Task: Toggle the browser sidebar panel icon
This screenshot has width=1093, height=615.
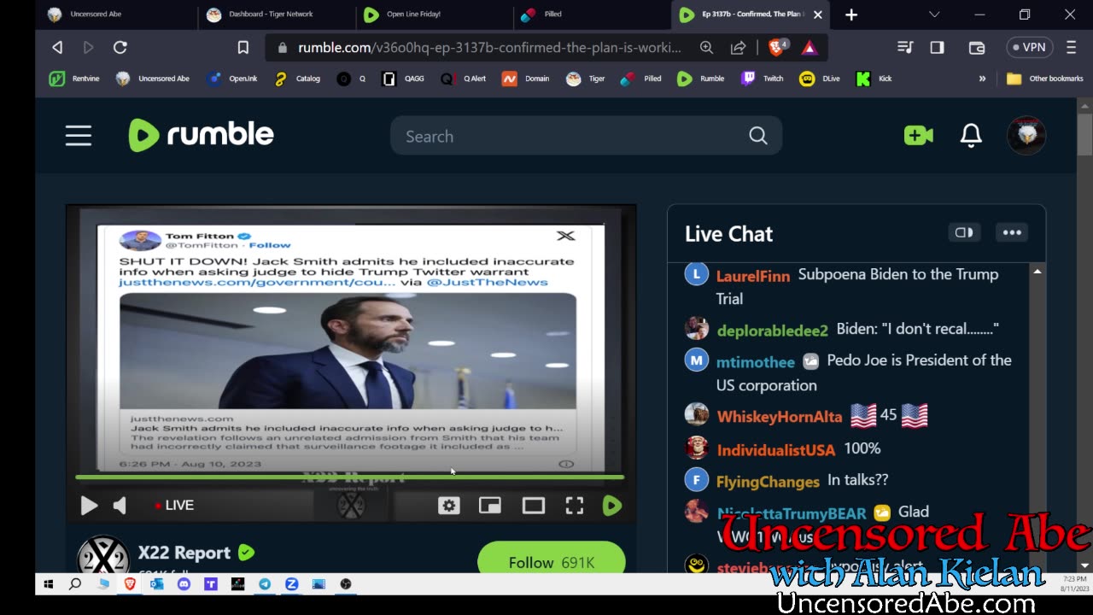Action: tap(937, 48)
